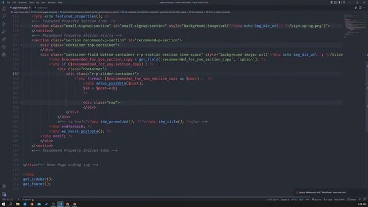Click the Run file icon in editor toolbar
The height and width of the screenshot is (207, 368).
pyautogui.click(x=356, y=7)
